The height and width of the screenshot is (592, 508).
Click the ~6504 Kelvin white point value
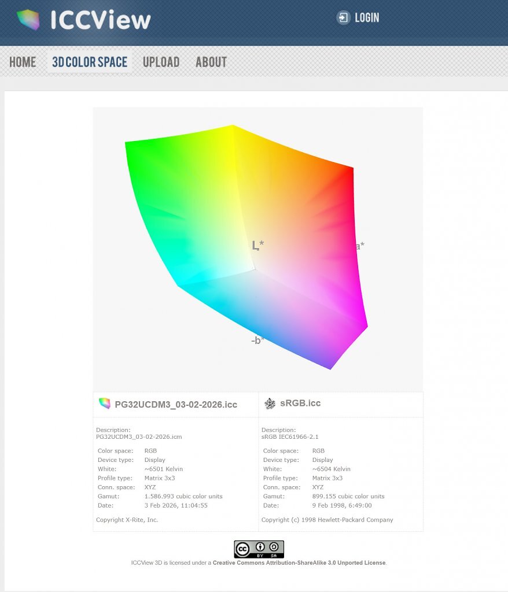[x=332, y=469]
